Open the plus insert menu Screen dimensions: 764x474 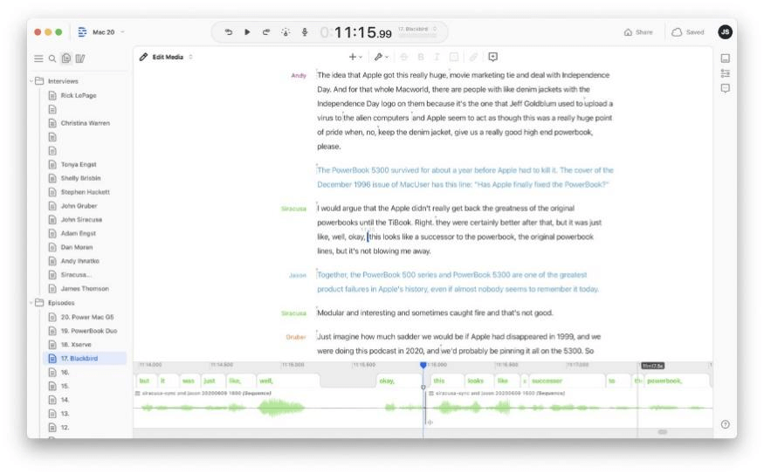(355, 57)
